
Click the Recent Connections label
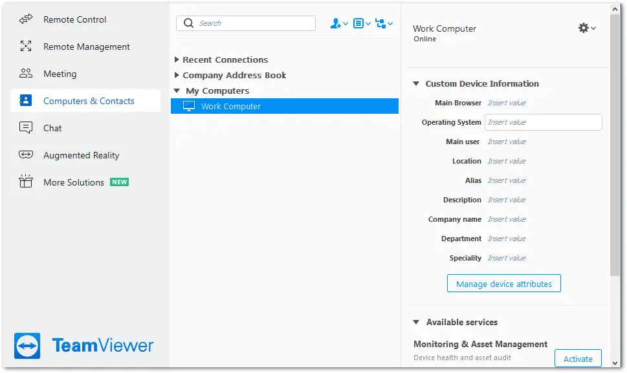[225, 59]
